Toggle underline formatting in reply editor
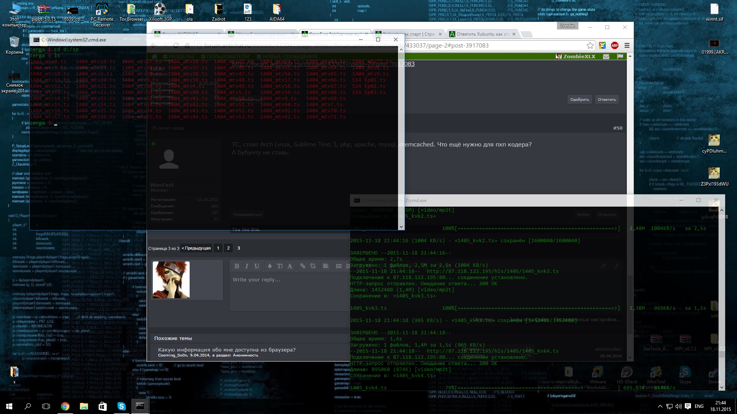This screenshot has height=414, width=737. pos(257,266)
